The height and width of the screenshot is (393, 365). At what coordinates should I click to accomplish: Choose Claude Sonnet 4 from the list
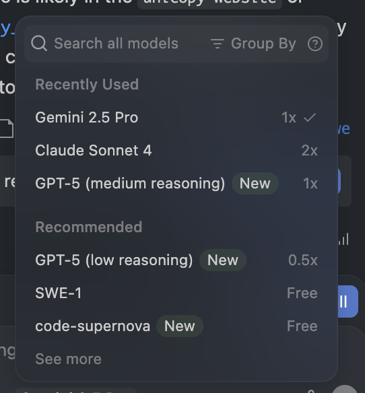pos(176,150)
